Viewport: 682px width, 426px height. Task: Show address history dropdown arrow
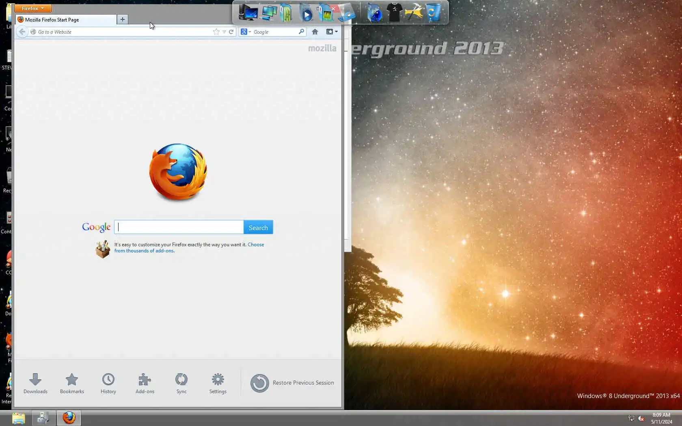tap(224, 32)
